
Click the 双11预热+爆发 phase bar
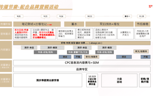click(110, 24)
